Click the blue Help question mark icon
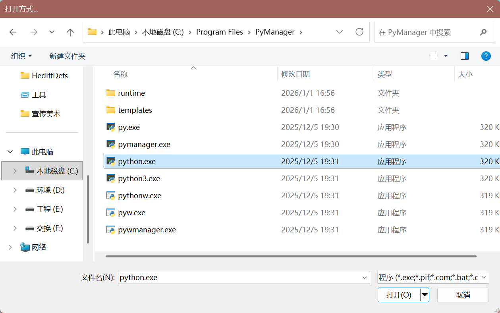 [486, 56]
